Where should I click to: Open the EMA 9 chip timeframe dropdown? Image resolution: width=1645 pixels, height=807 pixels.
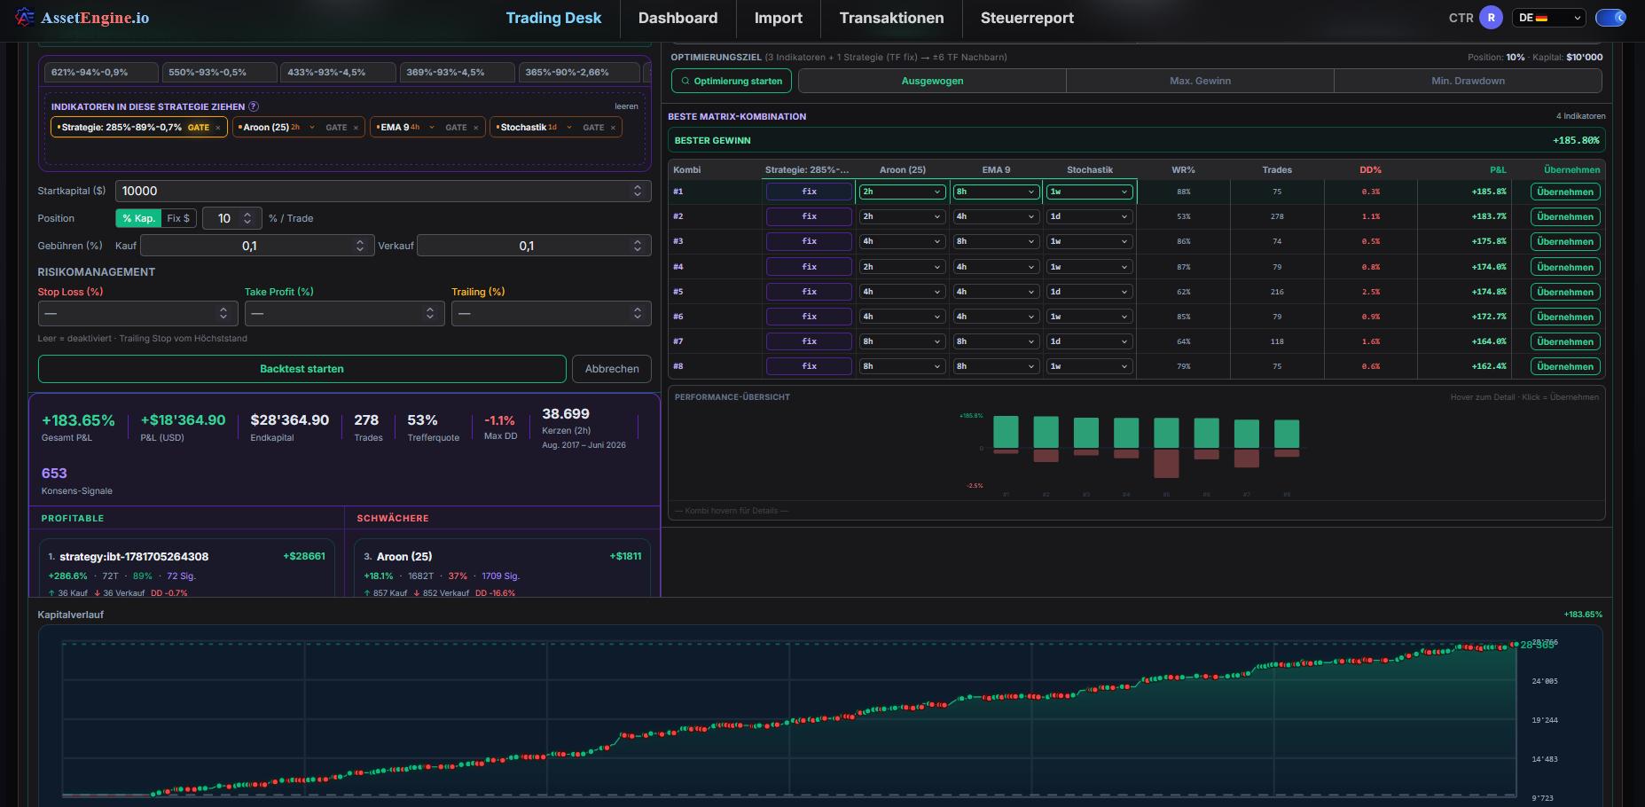[422, 128]
